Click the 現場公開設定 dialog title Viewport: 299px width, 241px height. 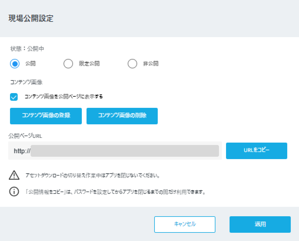[x=31, y=19]
